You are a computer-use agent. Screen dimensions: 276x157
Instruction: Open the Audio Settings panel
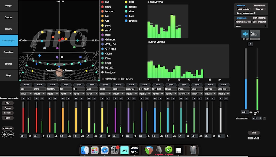[255, 34]
